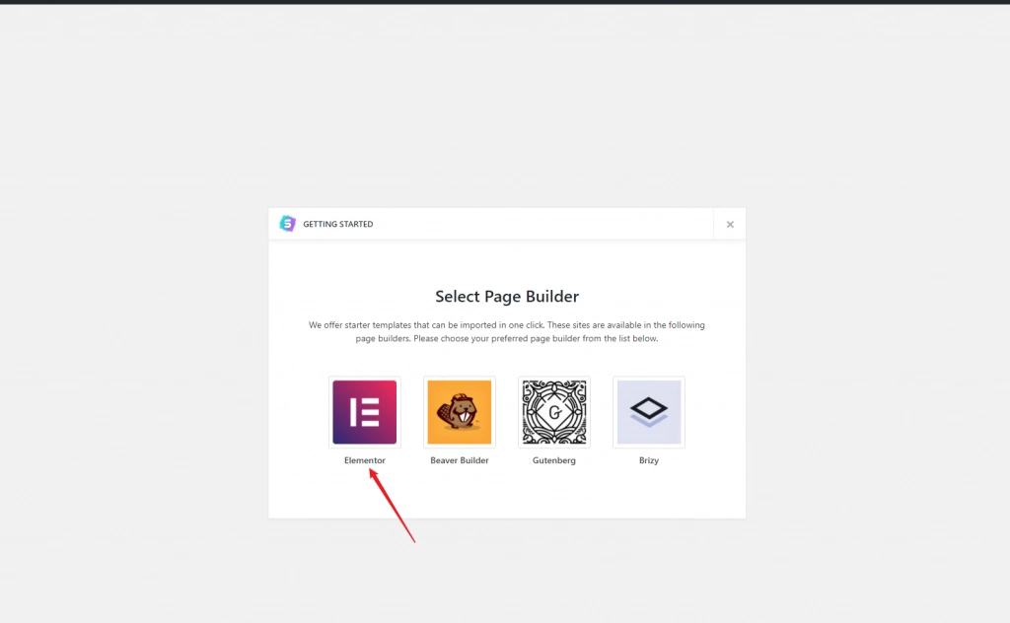Screen dimensions: 1010x623
Task: Select the Elementor page builder icon
Action: [365, 412]
